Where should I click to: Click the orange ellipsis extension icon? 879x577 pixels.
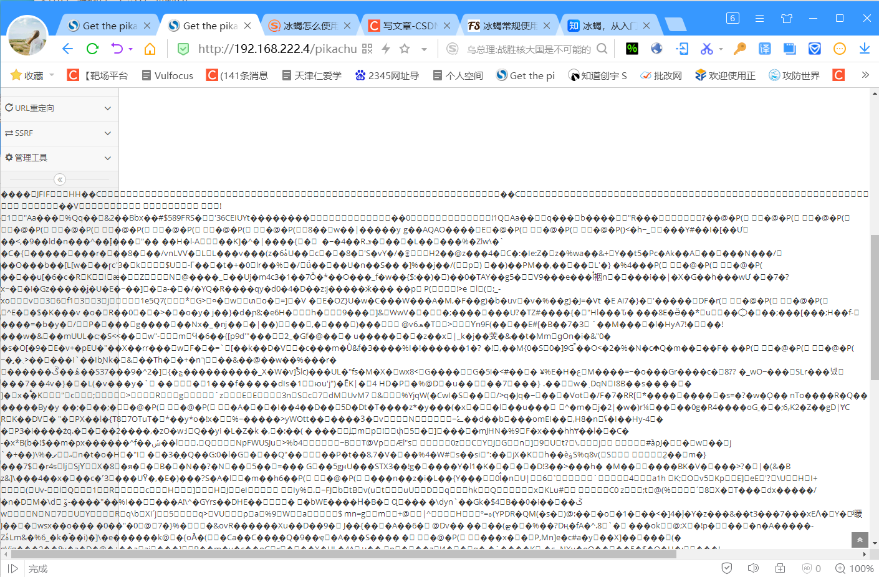click(838, 48)
